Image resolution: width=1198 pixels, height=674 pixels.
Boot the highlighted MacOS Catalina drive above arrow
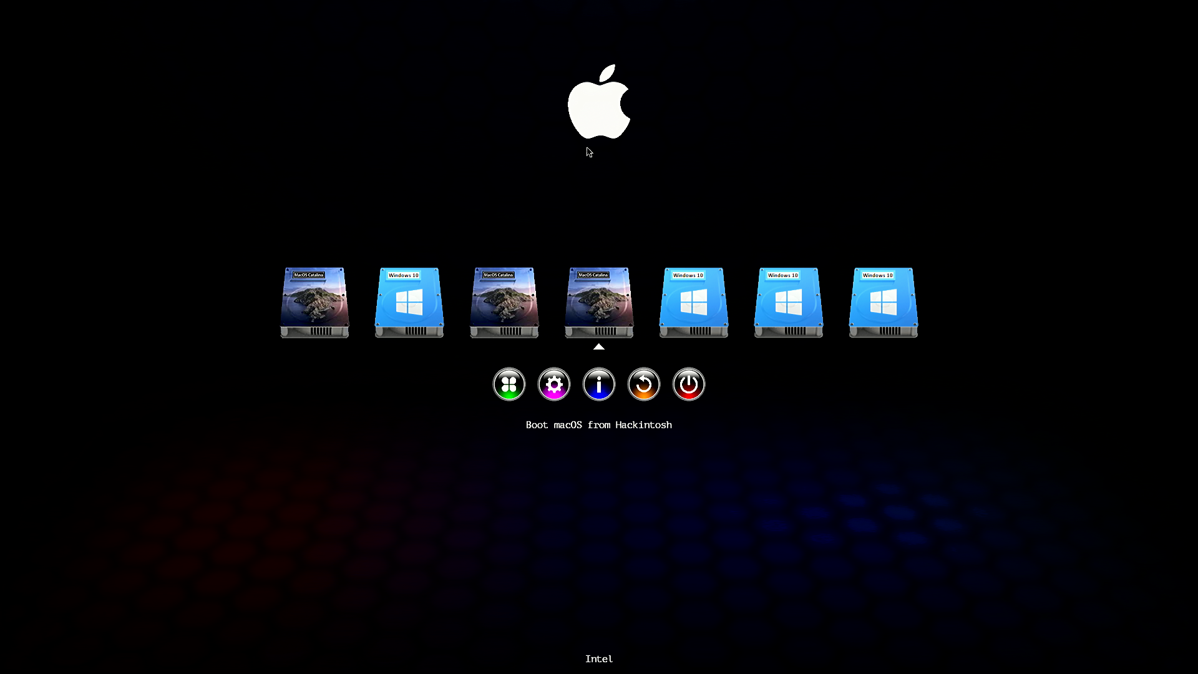(599, 303)
